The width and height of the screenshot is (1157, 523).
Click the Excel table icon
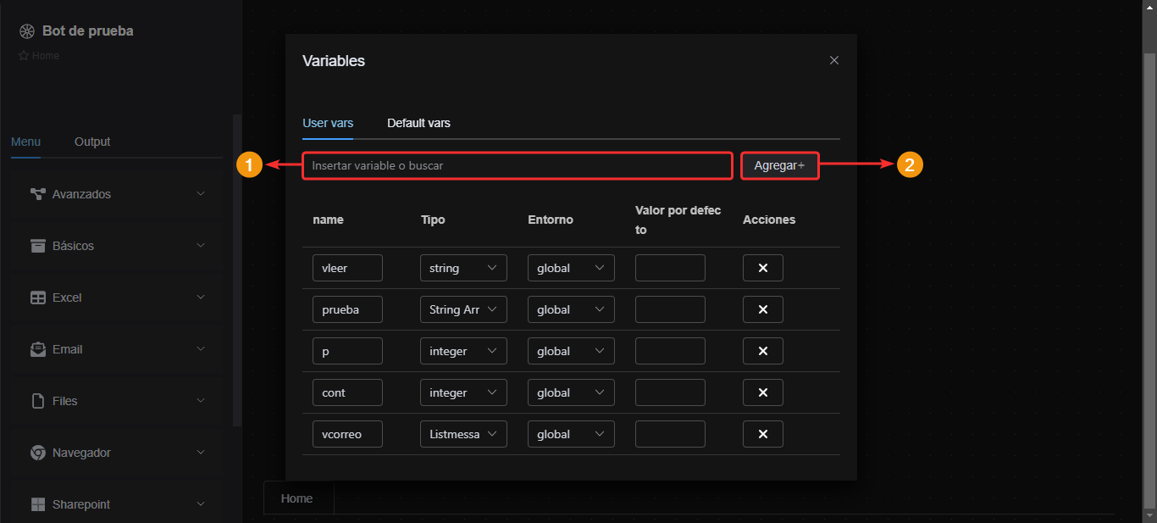(x=38, y=298)
